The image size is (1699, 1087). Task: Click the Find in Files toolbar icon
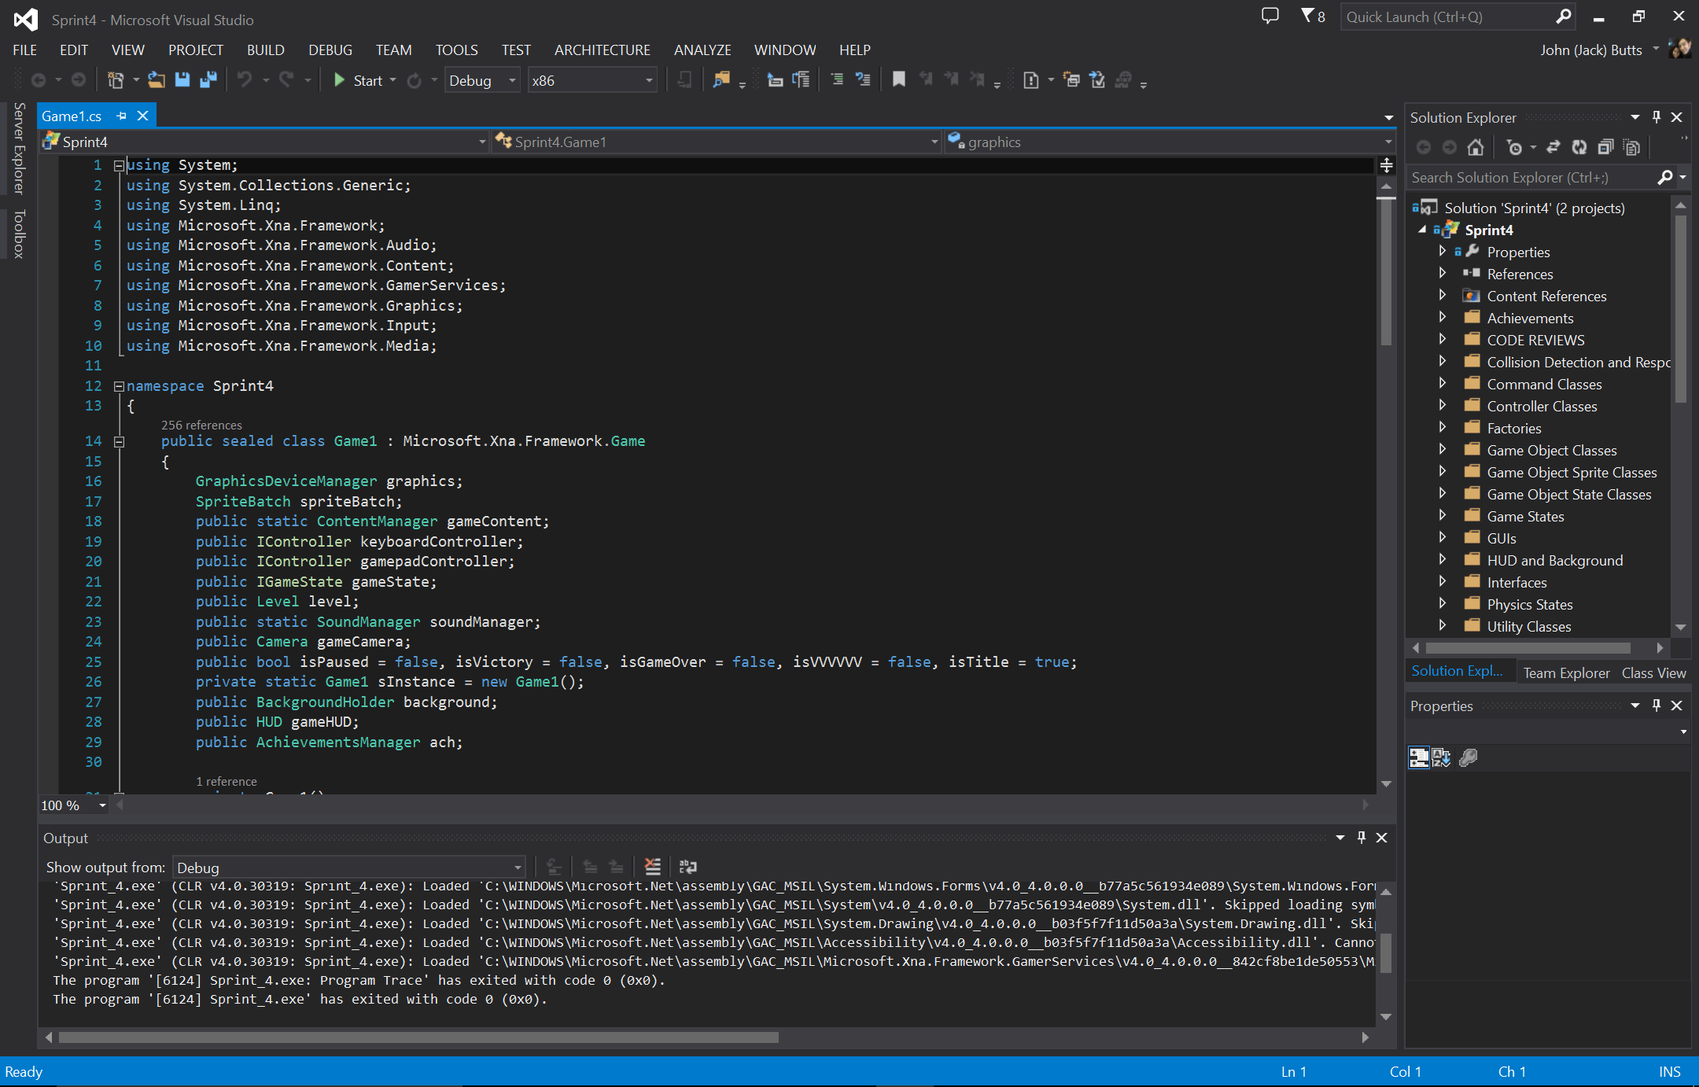click(721, 80)
